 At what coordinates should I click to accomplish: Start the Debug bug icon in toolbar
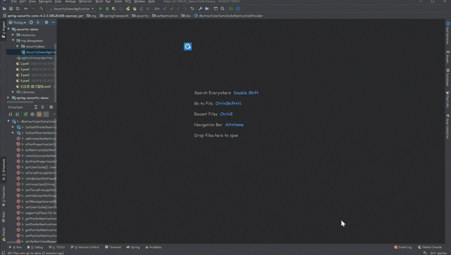107,9
